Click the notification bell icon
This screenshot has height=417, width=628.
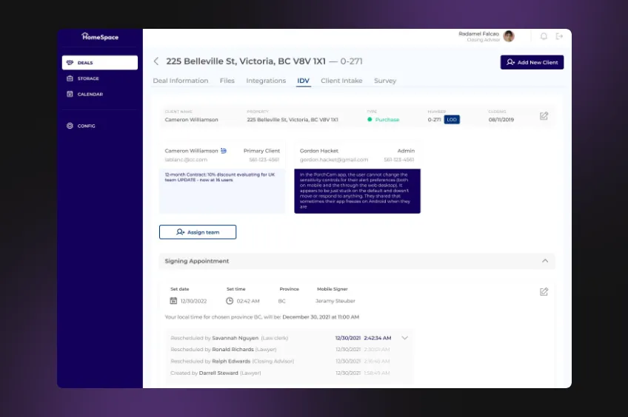(x=544, y=36)
